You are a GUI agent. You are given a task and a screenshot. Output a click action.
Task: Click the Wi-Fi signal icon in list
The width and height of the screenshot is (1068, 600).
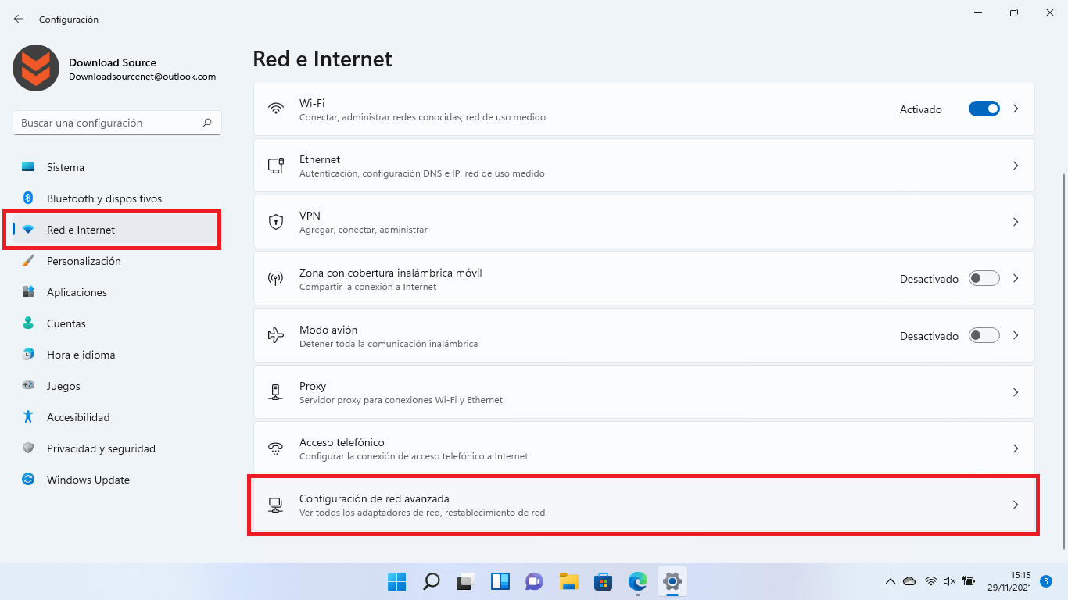click(275, 109)
